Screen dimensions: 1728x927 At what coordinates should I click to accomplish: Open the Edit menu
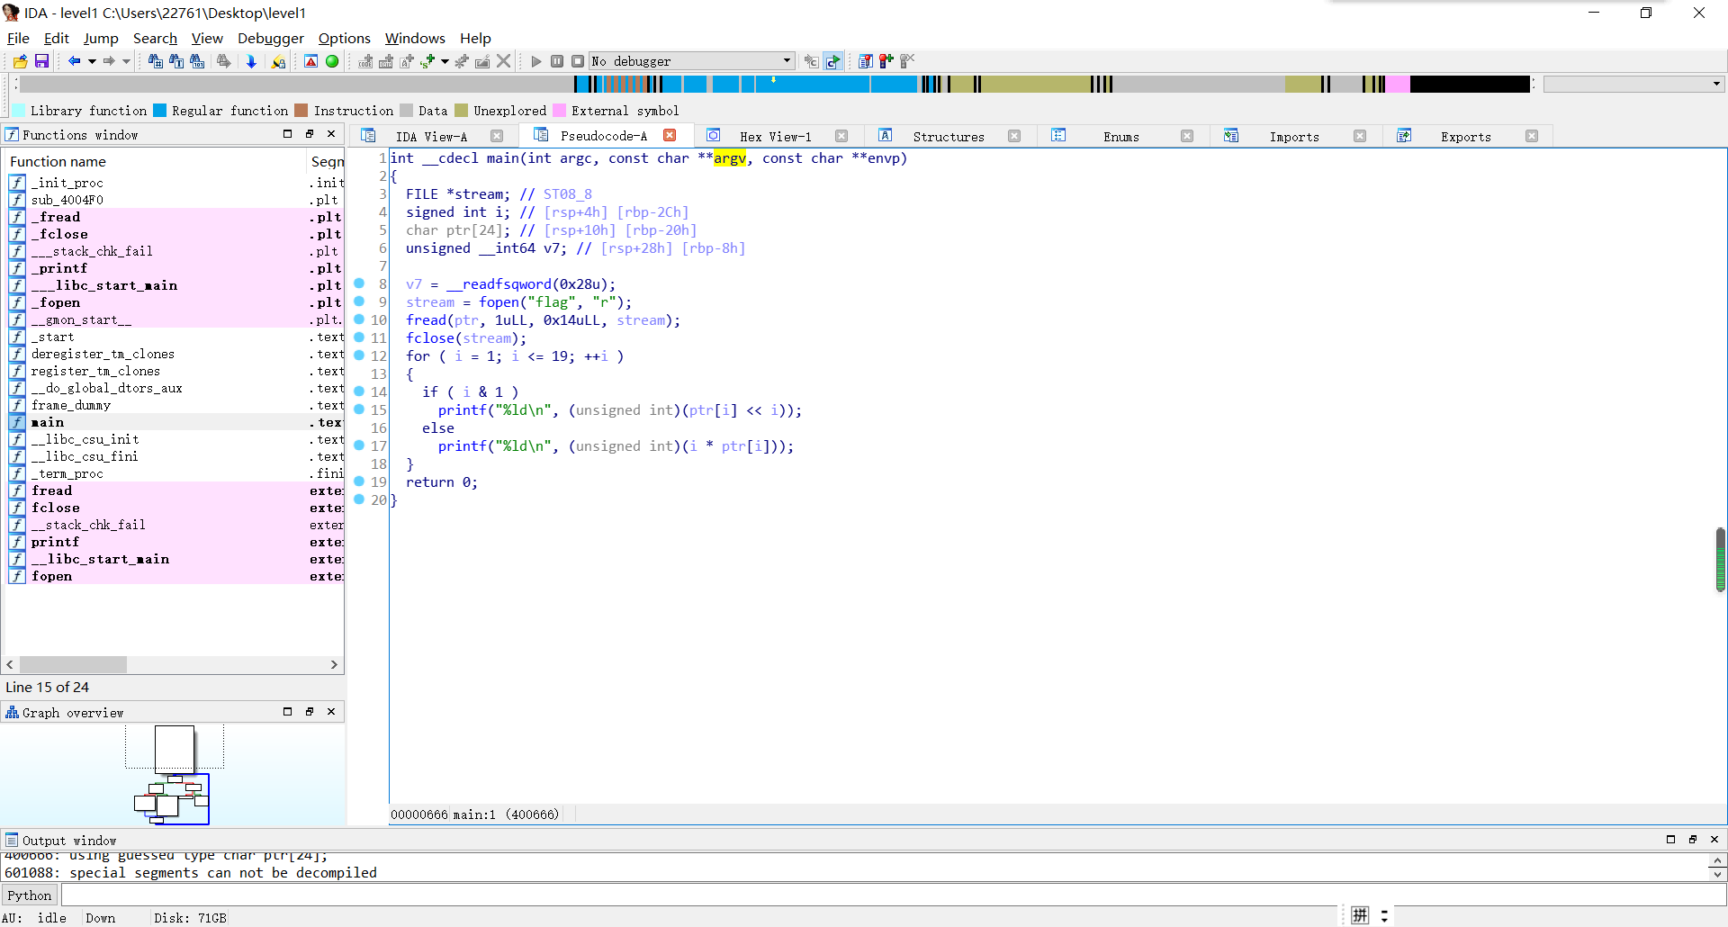(x=56, y=38)
